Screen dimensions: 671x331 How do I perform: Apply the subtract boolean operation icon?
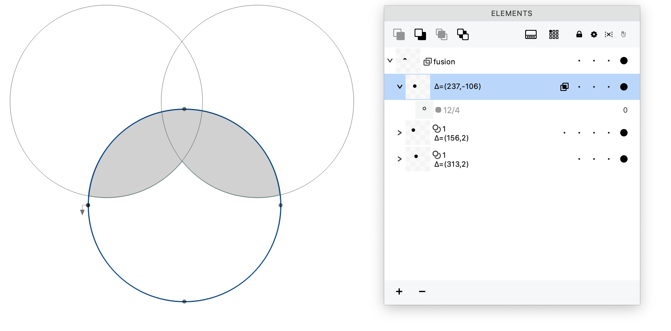[x=420, y=34]
